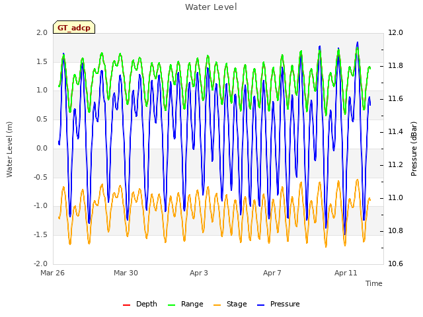Click the green Range legend swatch
Screen dimensions: 423x317
coord(171,305)
